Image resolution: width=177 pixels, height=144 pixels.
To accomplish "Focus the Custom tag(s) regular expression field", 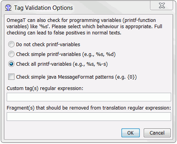I will (x=89, y=97).
